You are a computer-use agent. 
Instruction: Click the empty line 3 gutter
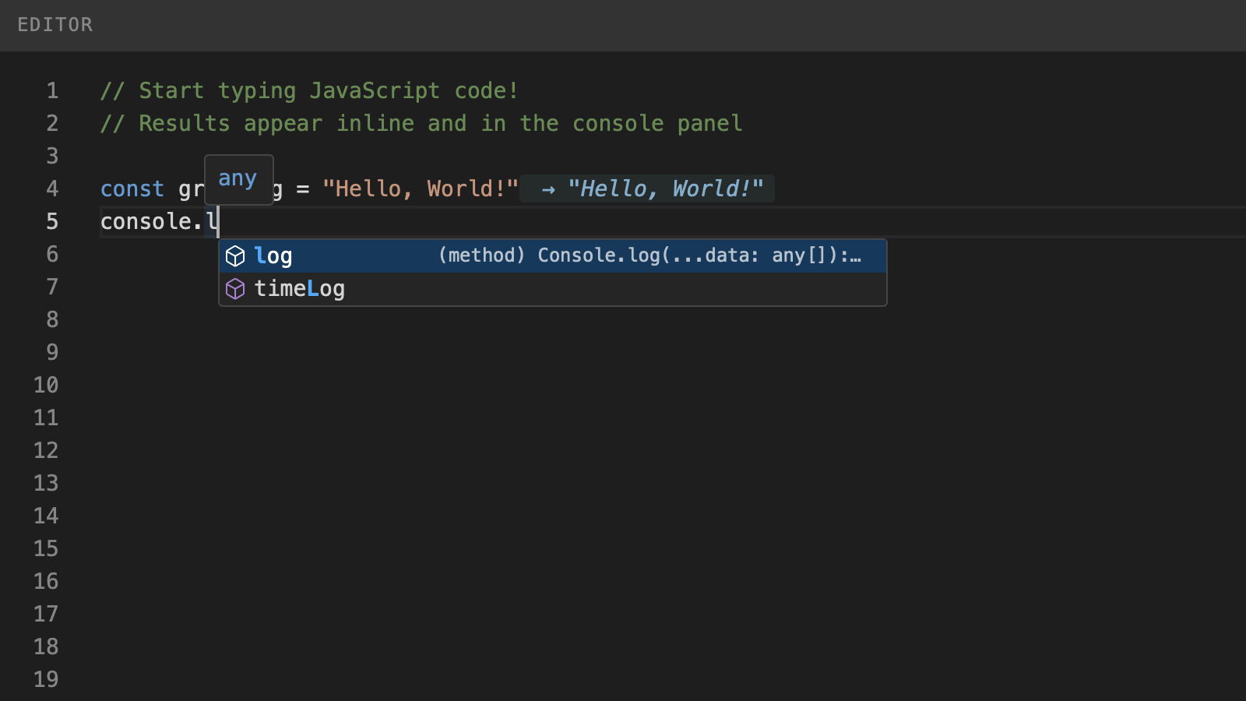52,156
